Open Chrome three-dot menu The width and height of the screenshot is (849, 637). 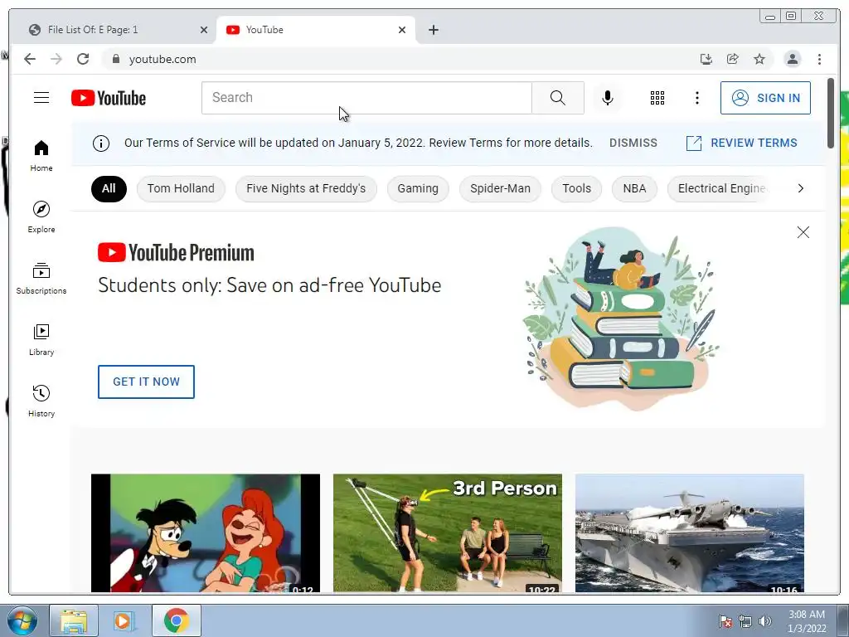tap(819, 59)
